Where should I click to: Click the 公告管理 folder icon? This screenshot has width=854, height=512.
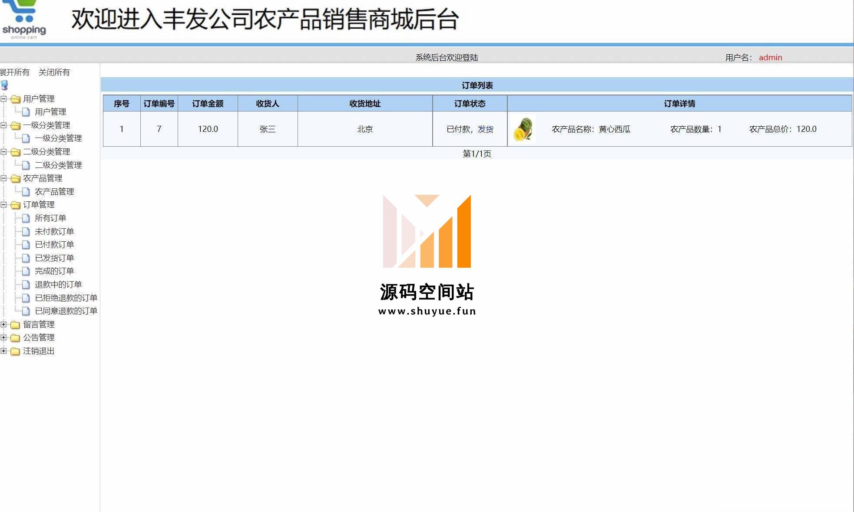tap(15, 338)
